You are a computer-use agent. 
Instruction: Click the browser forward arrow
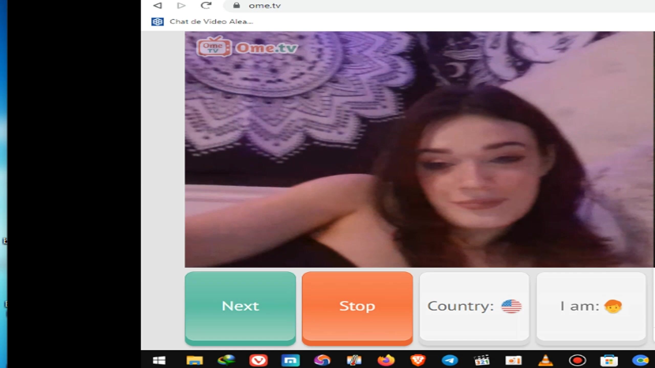pos(181,5)
